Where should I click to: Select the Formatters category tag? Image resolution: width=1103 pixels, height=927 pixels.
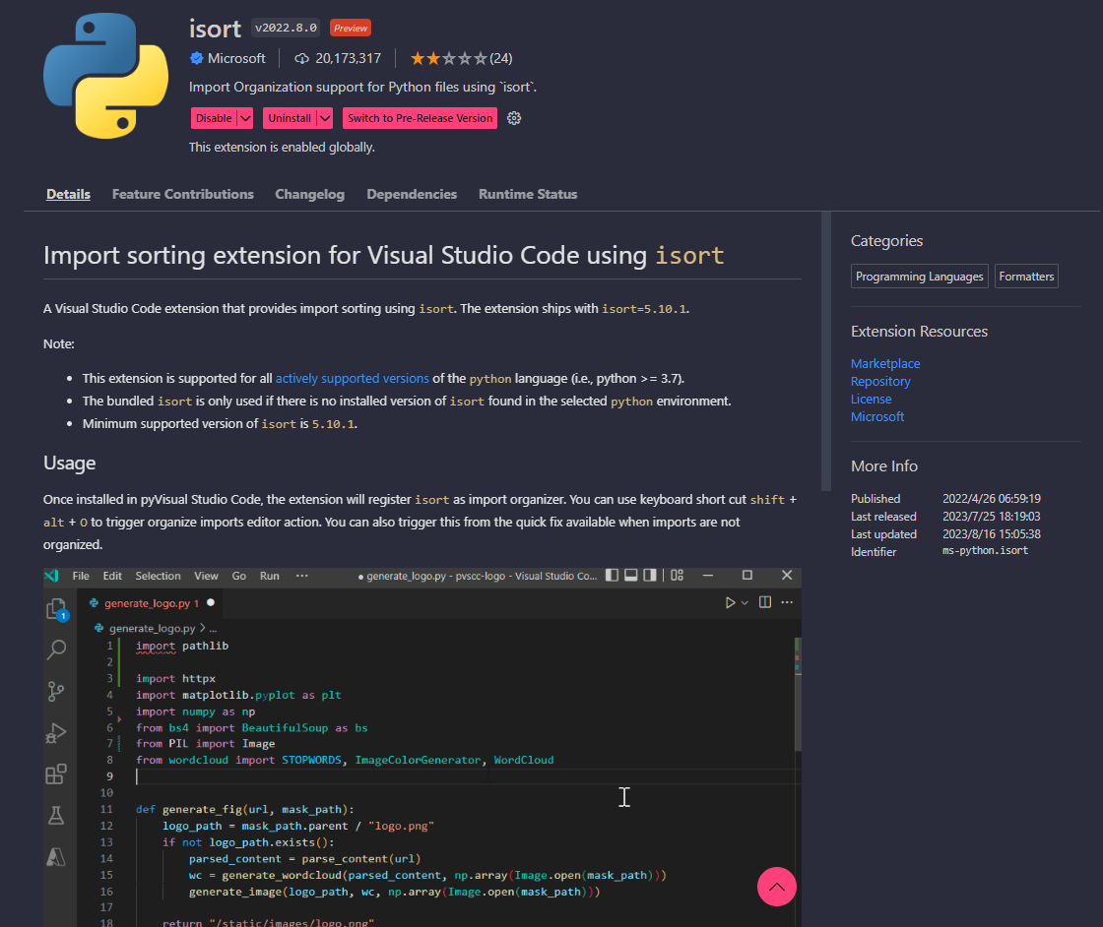coord(1026,277)
